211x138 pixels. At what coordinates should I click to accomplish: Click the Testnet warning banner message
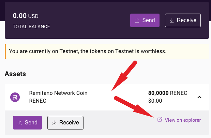(x=88, y=51)
